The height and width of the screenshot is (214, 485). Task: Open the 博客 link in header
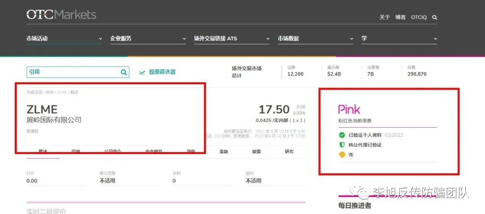click(x=400, y=17)
